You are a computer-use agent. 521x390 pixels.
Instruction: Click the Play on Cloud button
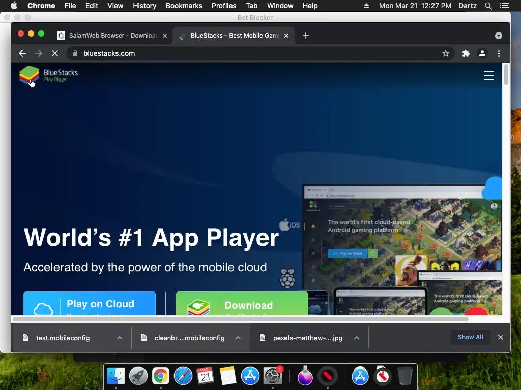click(x=90, y=304)
